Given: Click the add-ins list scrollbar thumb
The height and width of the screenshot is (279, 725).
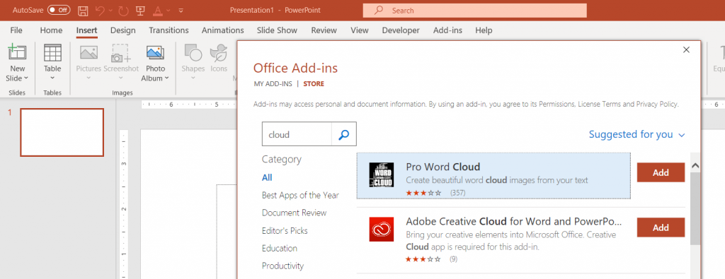Looking at the screenshot, I should point(695,208).
